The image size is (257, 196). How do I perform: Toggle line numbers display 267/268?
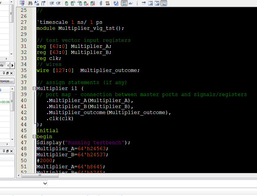(124, 3)
